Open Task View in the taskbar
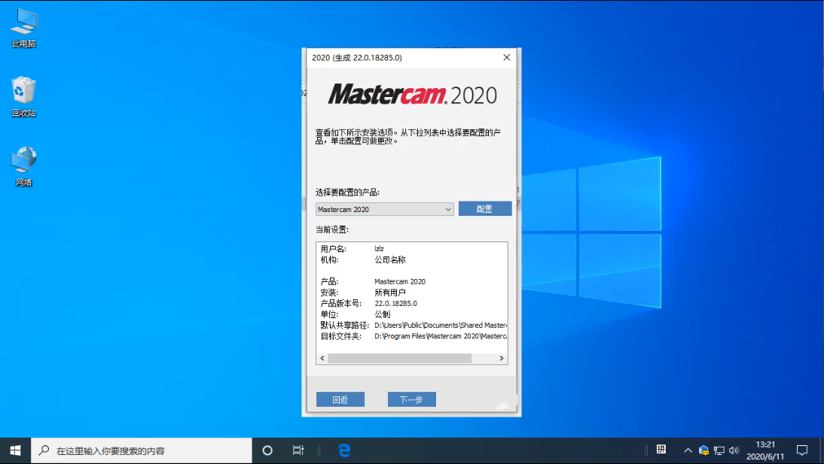Image resolution: width=824 pixels, height=464 pixels. coord(298,450)
